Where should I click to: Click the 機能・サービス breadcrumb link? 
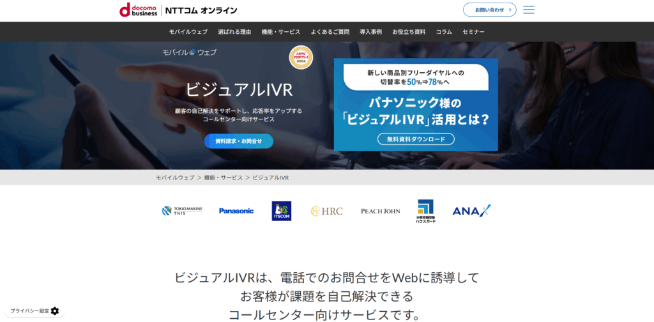tap(223, 178)
